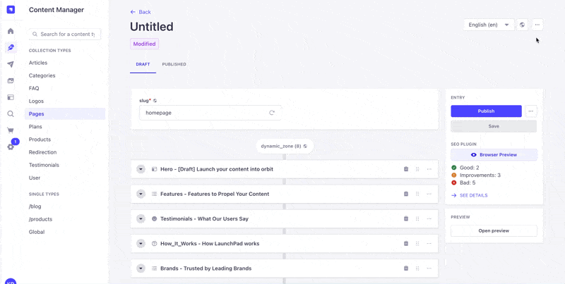Expand the How_It_Works component row

tap(141, 244)
